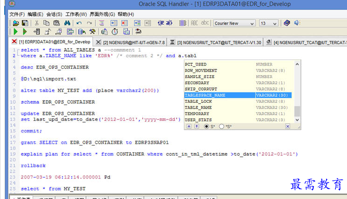Click the paste clipboard icon
The width and height of the screenshot is (347, 199).
57,23
